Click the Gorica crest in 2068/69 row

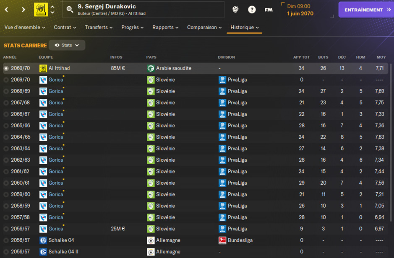[43, 91]
